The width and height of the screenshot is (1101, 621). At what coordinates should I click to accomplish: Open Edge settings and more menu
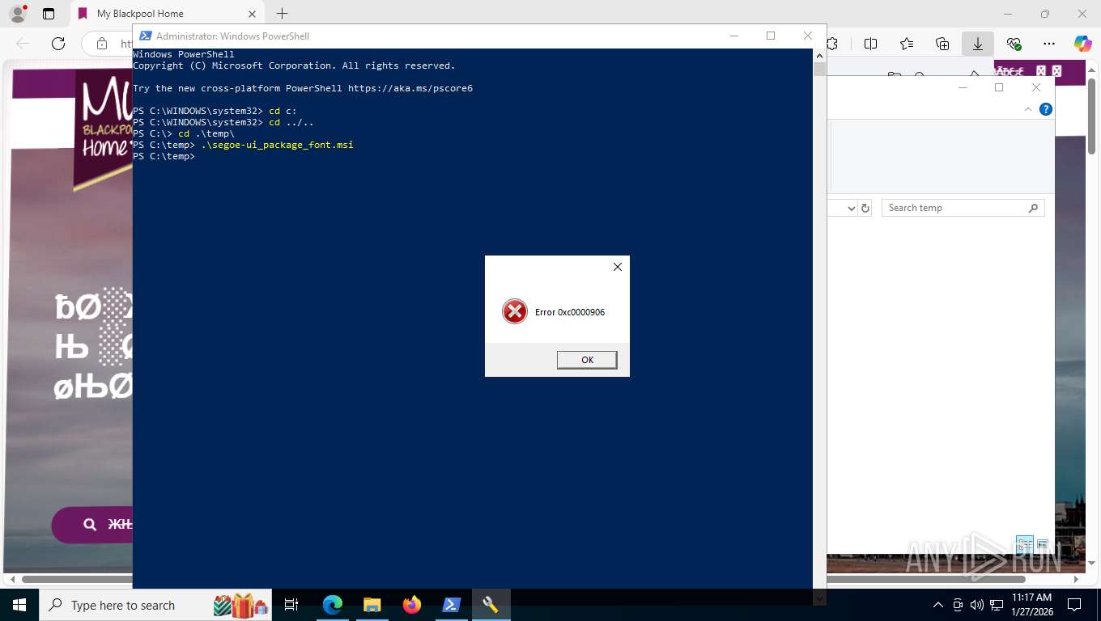(1049, 44)
